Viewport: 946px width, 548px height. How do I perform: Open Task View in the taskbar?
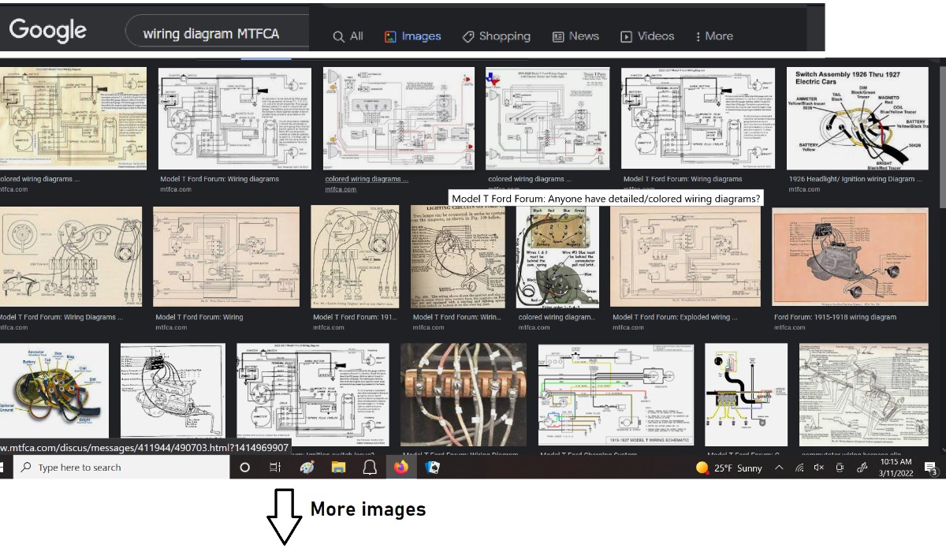275,468
